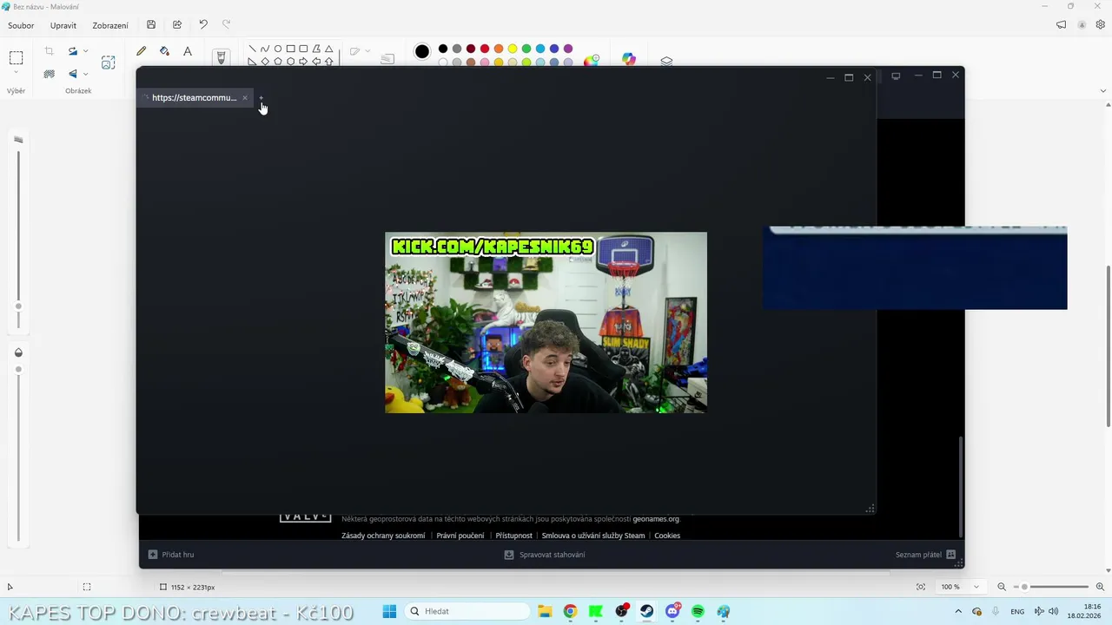Pick the oval shape
The image size is (1112, 625).
pos(278,49)
